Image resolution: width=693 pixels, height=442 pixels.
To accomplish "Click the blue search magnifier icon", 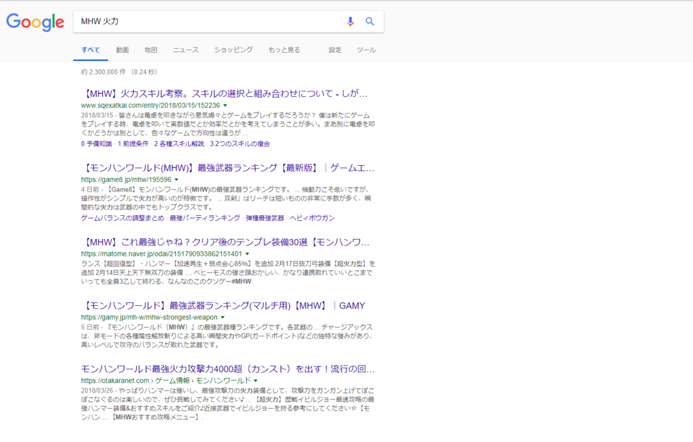I will [370, 21].
